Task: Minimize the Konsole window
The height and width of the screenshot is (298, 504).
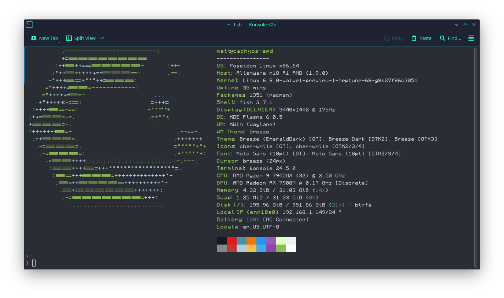Action: (456, 25)
